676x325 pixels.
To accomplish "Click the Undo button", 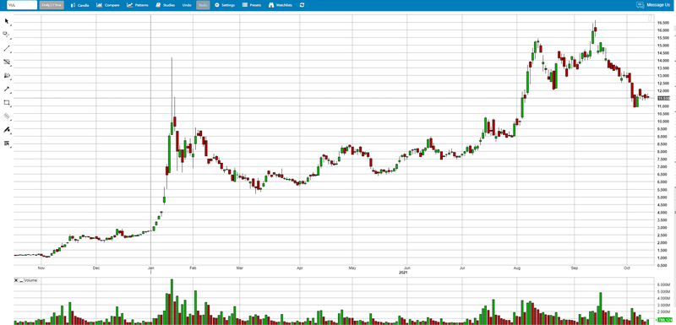I will (187, 5).
